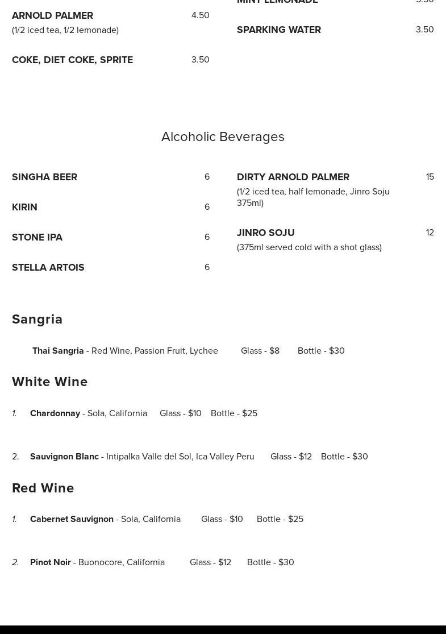Select the Thai Sangria entry
The height and width of the screenshot is (634, 446).
(58, 351)
